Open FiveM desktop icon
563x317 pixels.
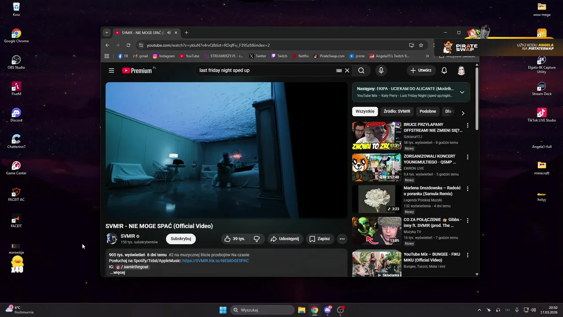click(x=16, y=88)
